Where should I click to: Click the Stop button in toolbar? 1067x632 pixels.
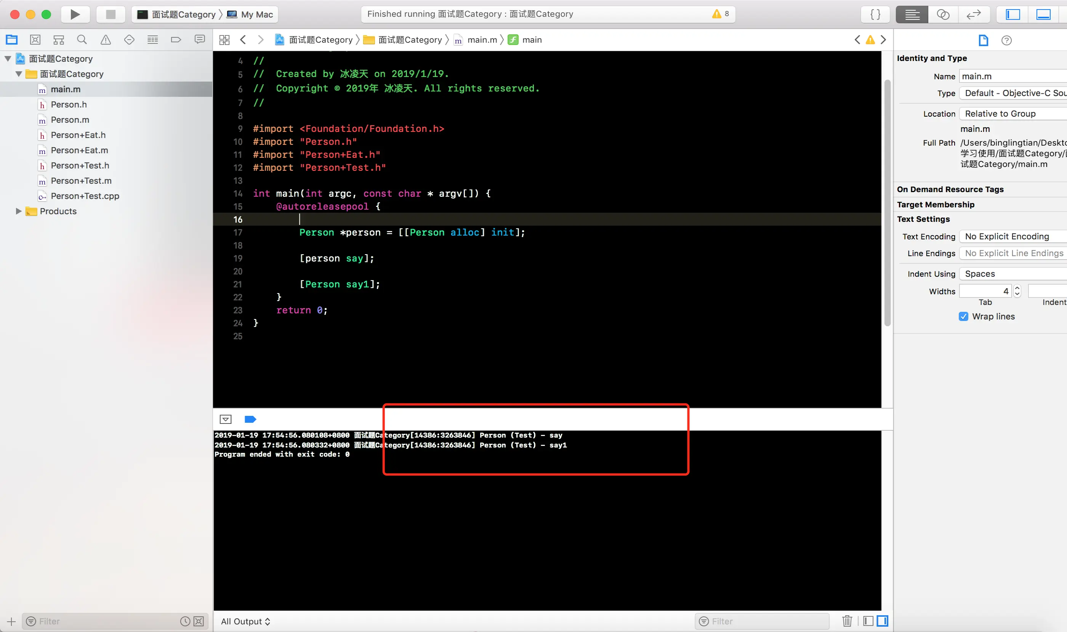tap(111, 14)
